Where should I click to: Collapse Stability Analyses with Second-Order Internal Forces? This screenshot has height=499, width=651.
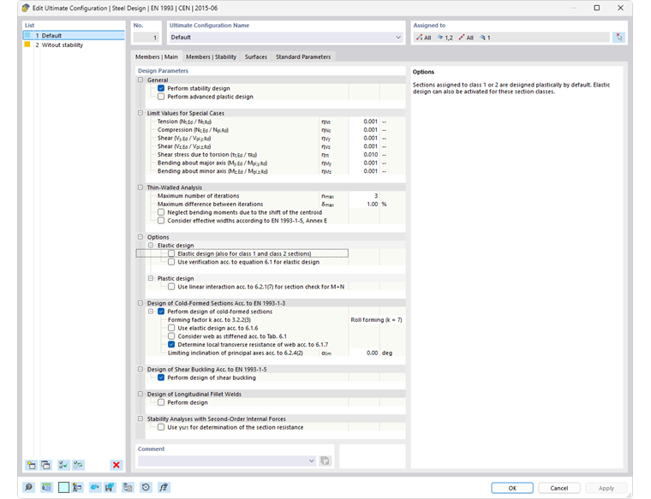tap(140, 419)
